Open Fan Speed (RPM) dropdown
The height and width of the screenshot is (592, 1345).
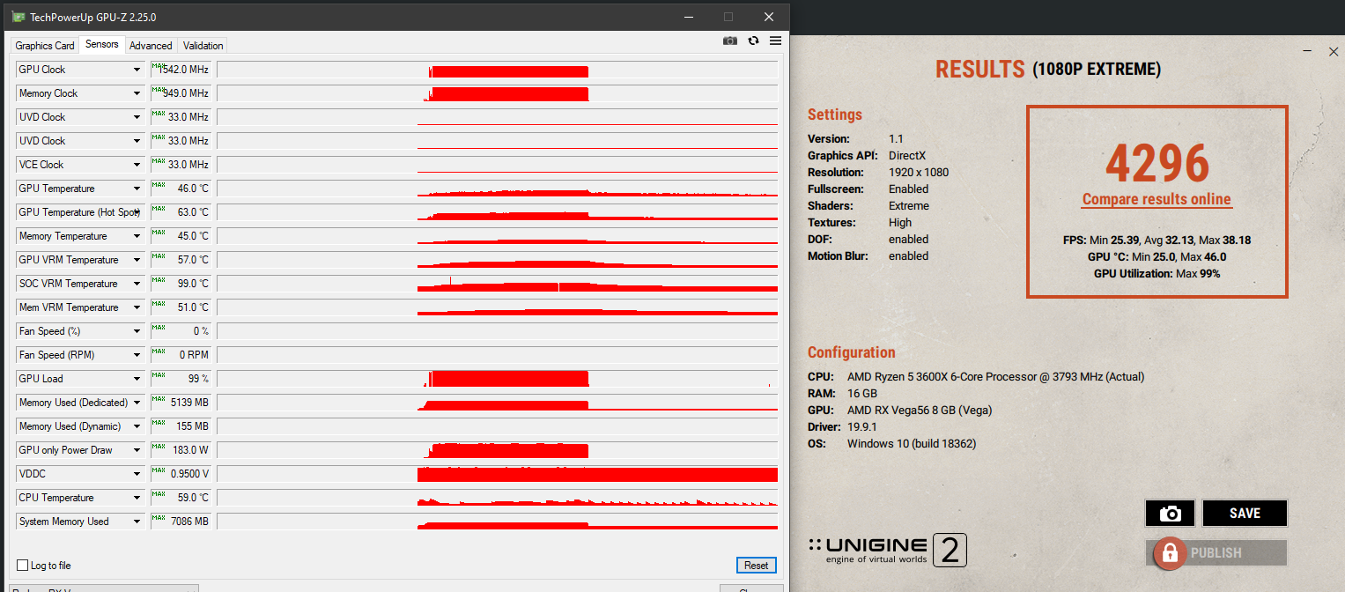click(137, 355)
